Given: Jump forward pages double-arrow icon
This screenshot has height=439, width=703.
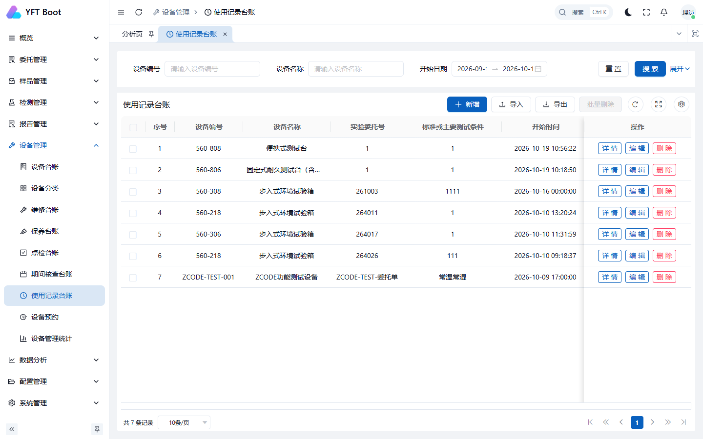Looking at the screenshot, I should coord(668,422).
